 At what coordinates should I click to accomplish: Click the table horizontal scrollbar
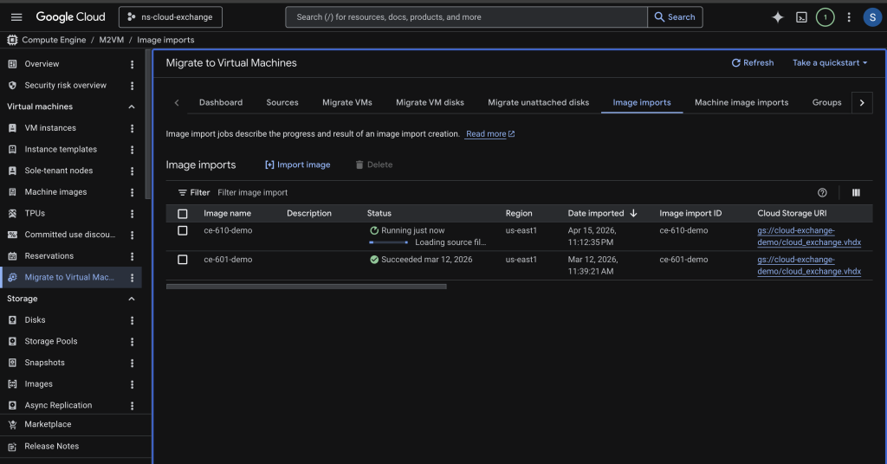306,287
